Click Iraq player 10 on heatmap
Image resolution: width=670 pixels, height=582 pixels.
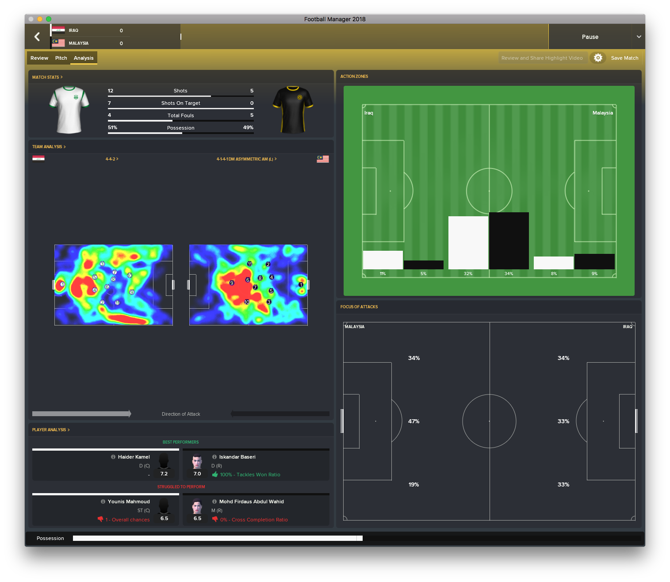130,275
